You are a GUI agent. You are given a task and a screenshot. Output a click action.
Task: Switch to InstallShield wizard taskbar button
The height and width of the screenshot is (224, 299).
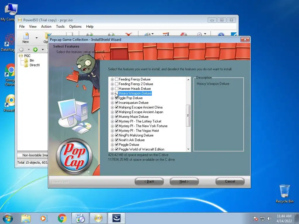tap(117, 218)
